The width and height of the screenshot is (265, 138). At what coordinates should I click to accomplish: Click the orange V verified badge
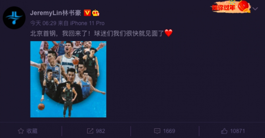(87, 13)
